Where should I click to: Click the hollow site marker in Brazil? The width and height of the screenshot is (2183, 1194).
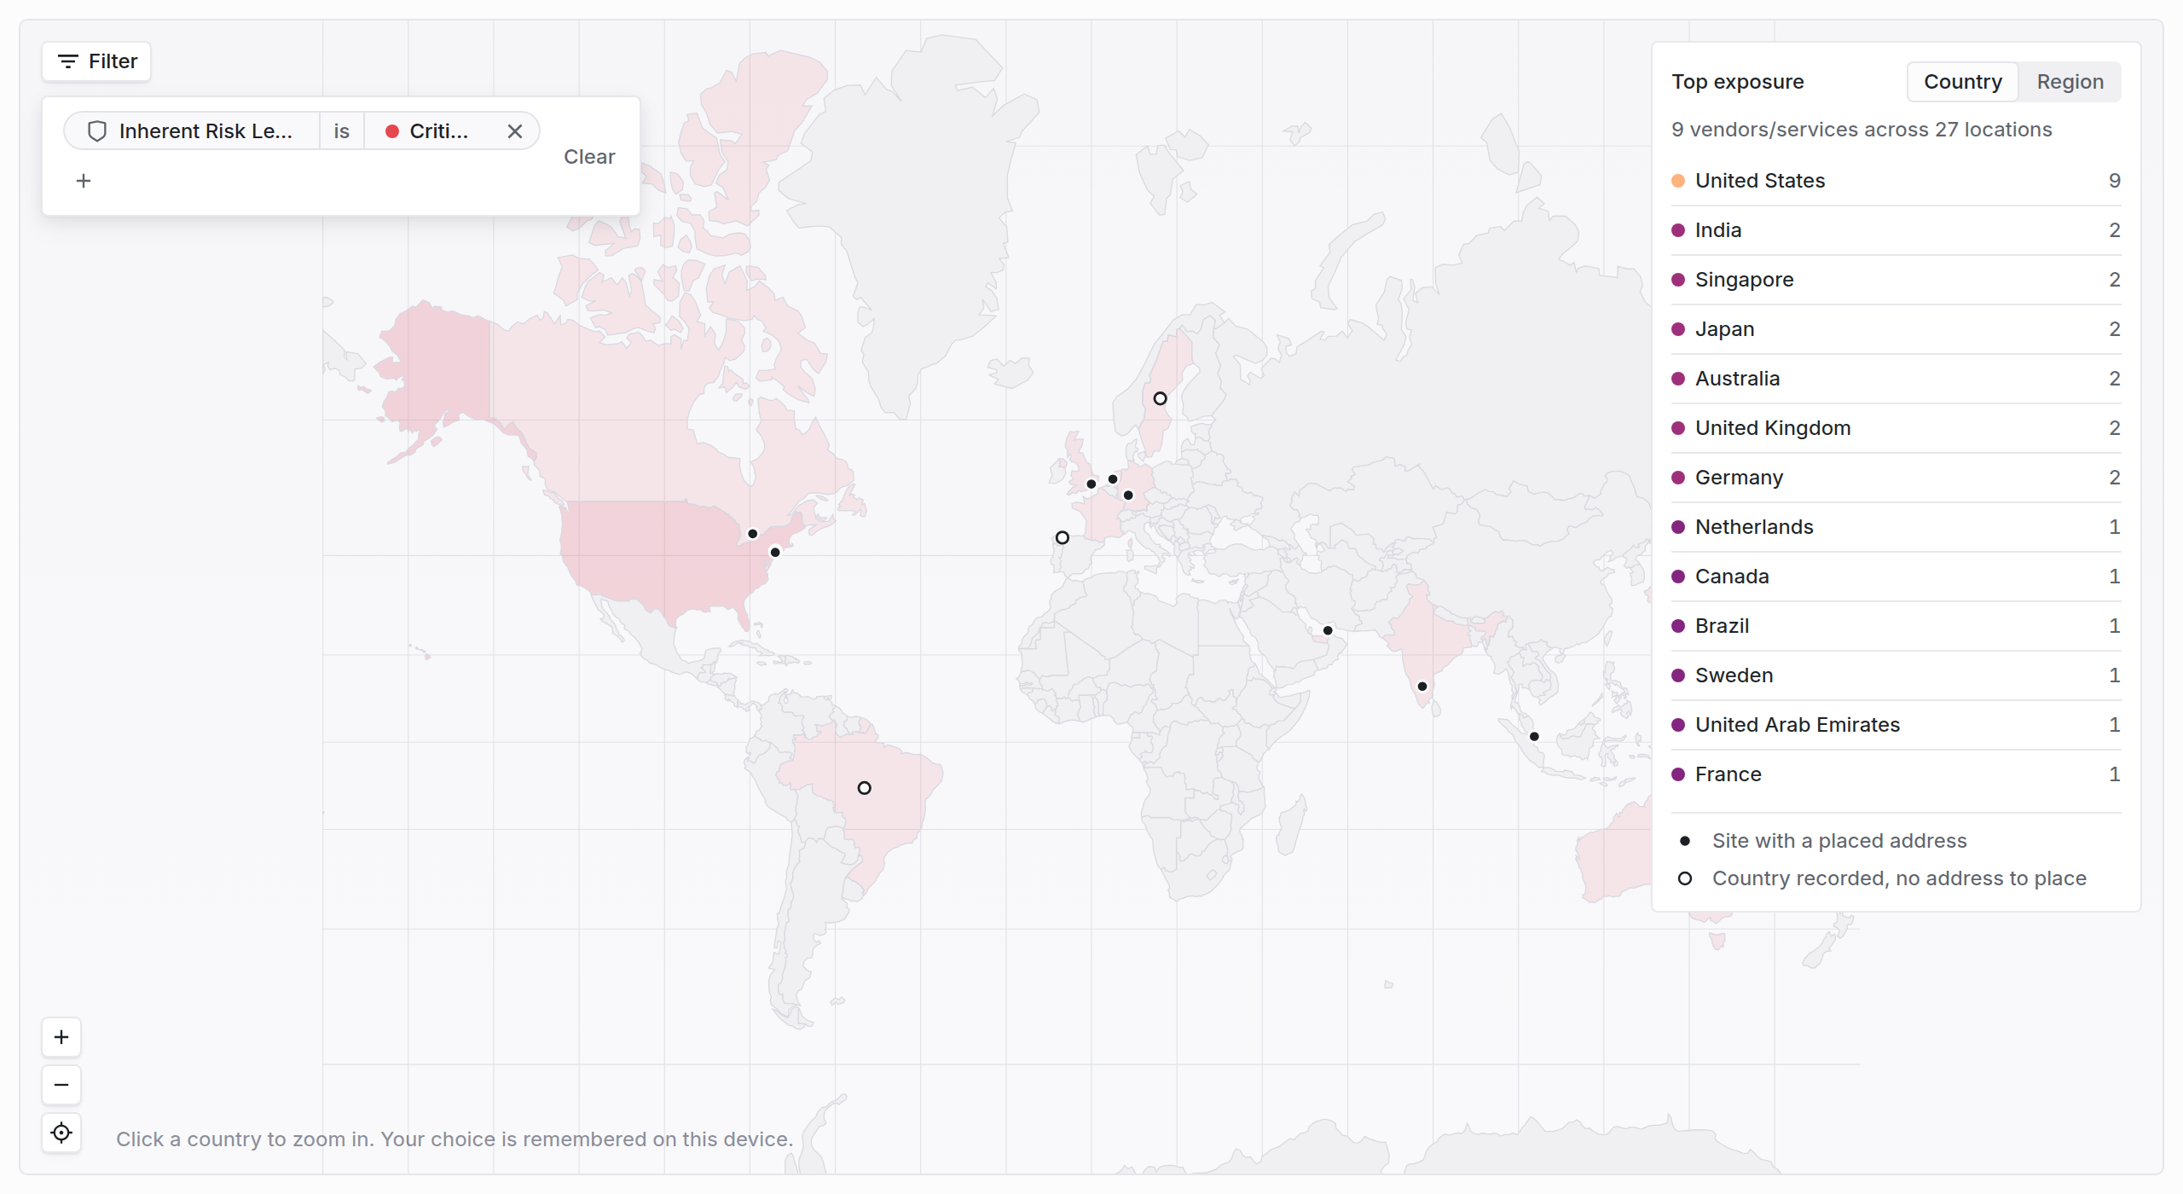click(864, 788)
